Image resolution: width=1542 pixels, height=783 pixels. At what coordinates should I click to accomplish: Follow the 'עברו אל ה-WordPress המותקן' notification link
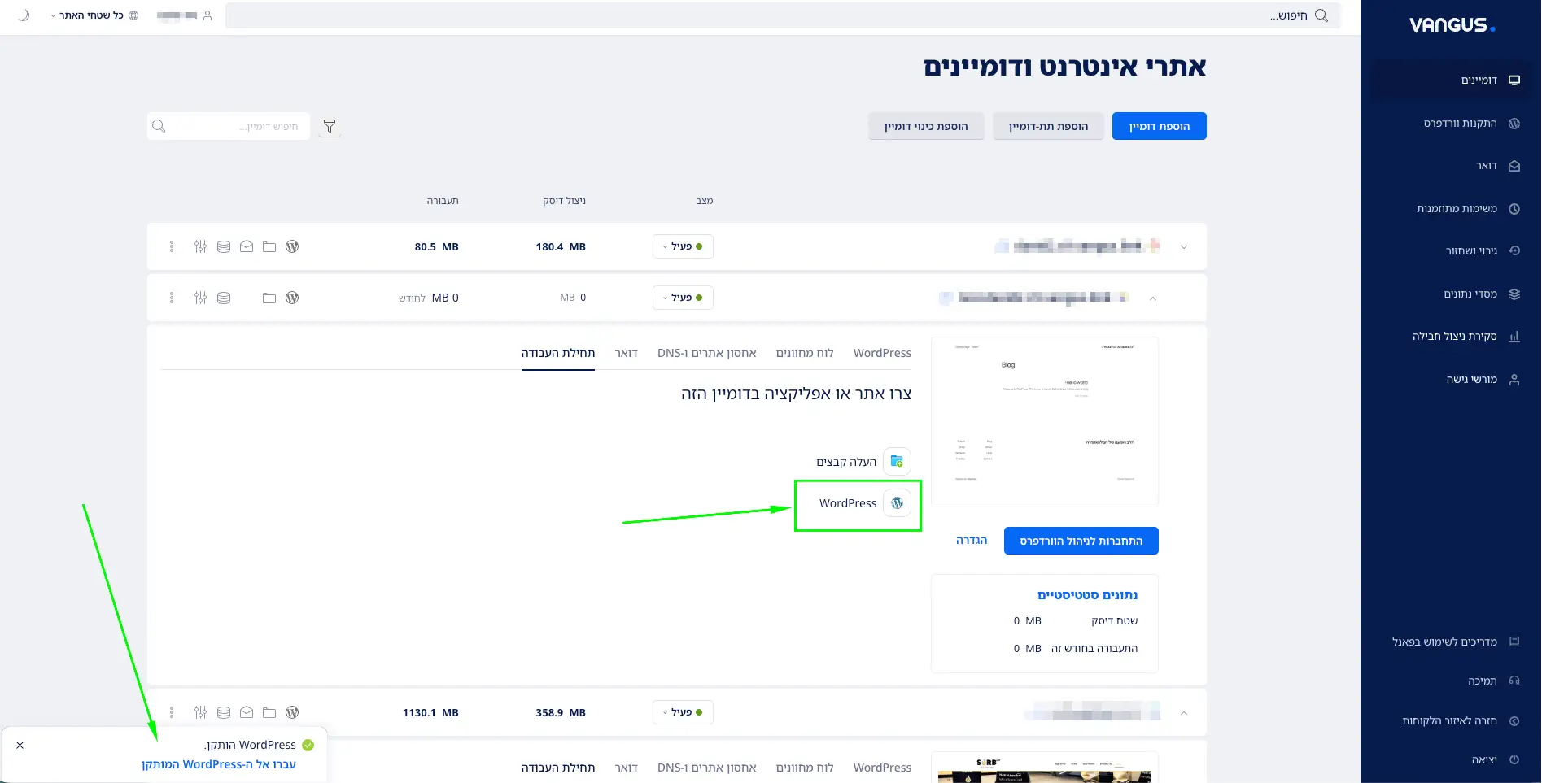pos(218,764)
